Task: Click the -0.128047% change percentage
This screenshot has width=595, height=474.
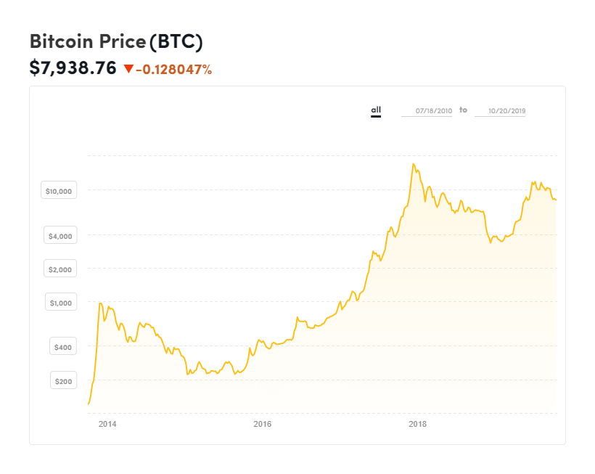Action: tap(173, 70)
